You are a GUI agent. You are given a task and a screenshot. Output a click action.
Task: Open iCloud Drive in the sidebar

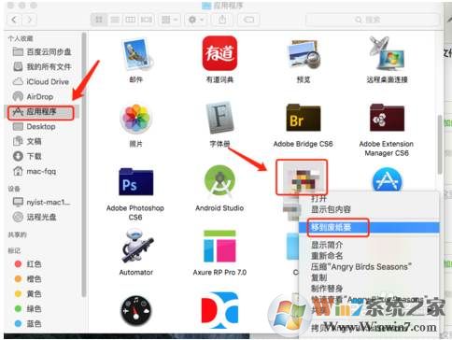click(41, 81)
